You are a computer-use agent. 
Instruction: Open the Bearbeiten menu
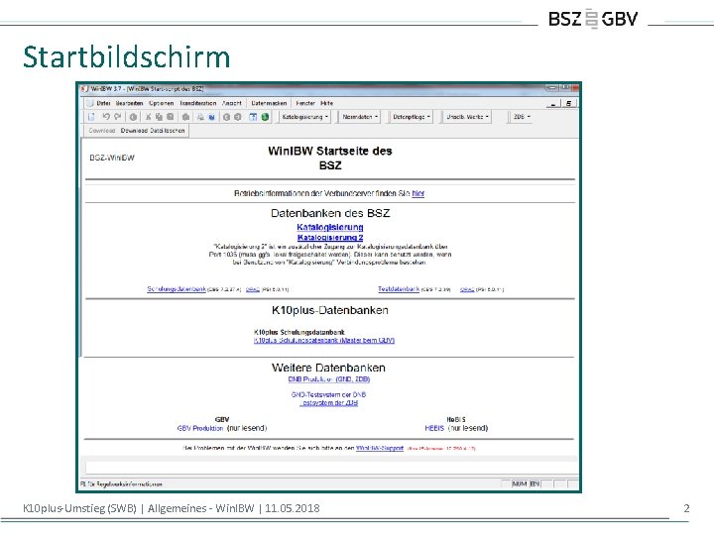tap(129, 103)
